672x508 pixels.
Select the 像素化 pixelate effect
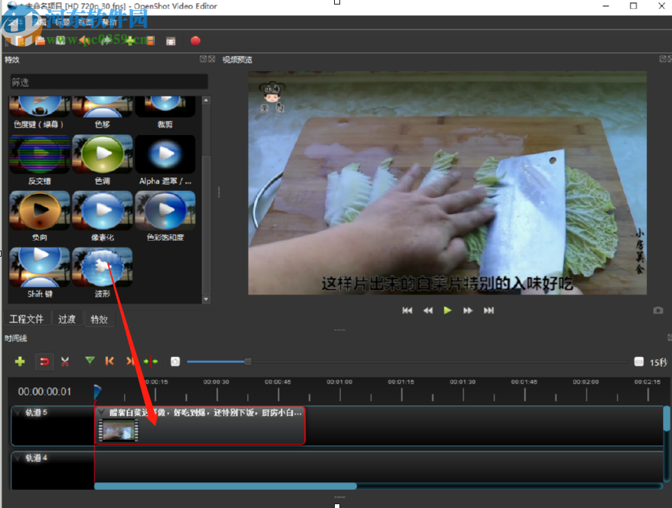[x=103, y=217]
